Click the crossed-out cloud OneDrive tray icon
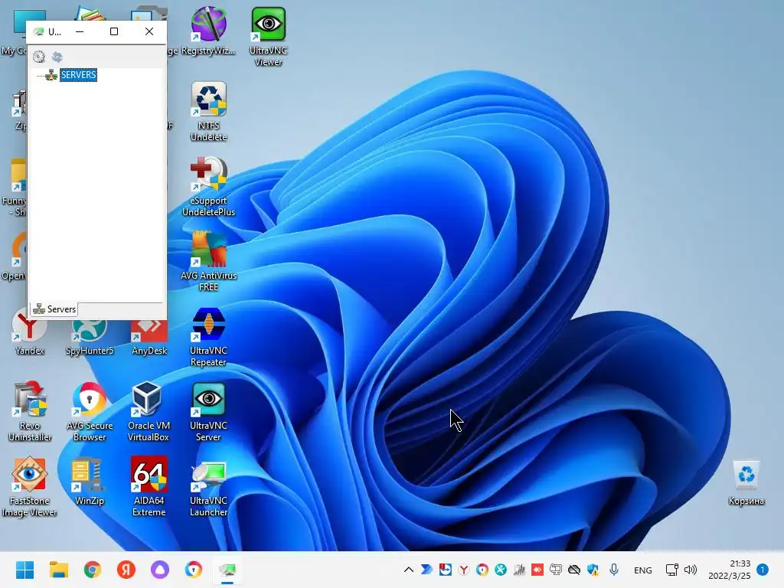This screenshot has height=588, width=784. pos(574,570)
